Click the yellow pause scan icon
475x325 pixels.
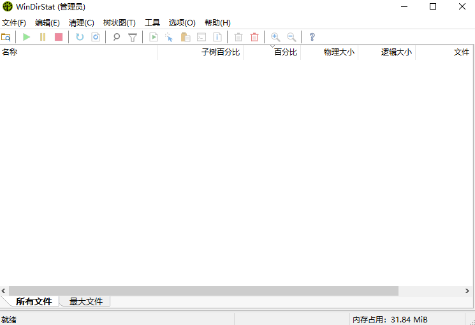(43, 37)
